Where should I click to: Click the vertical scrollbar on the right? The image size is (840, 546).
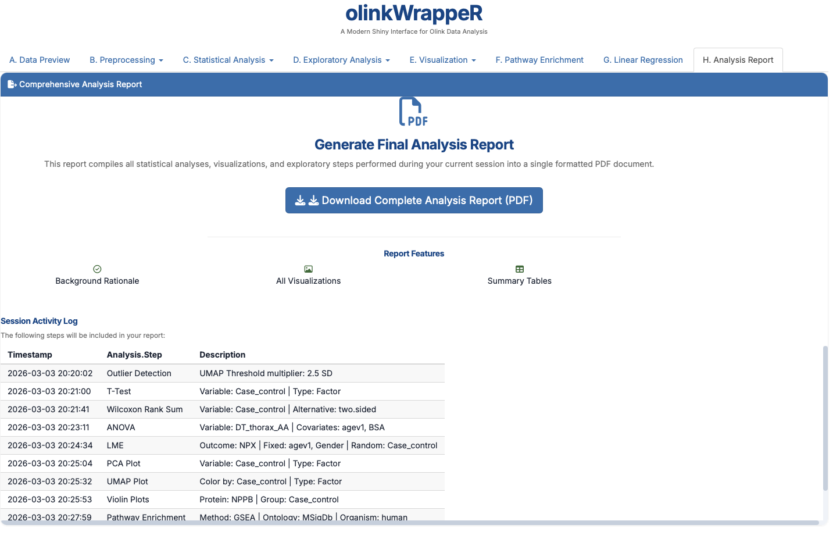[x=825, y=419]
